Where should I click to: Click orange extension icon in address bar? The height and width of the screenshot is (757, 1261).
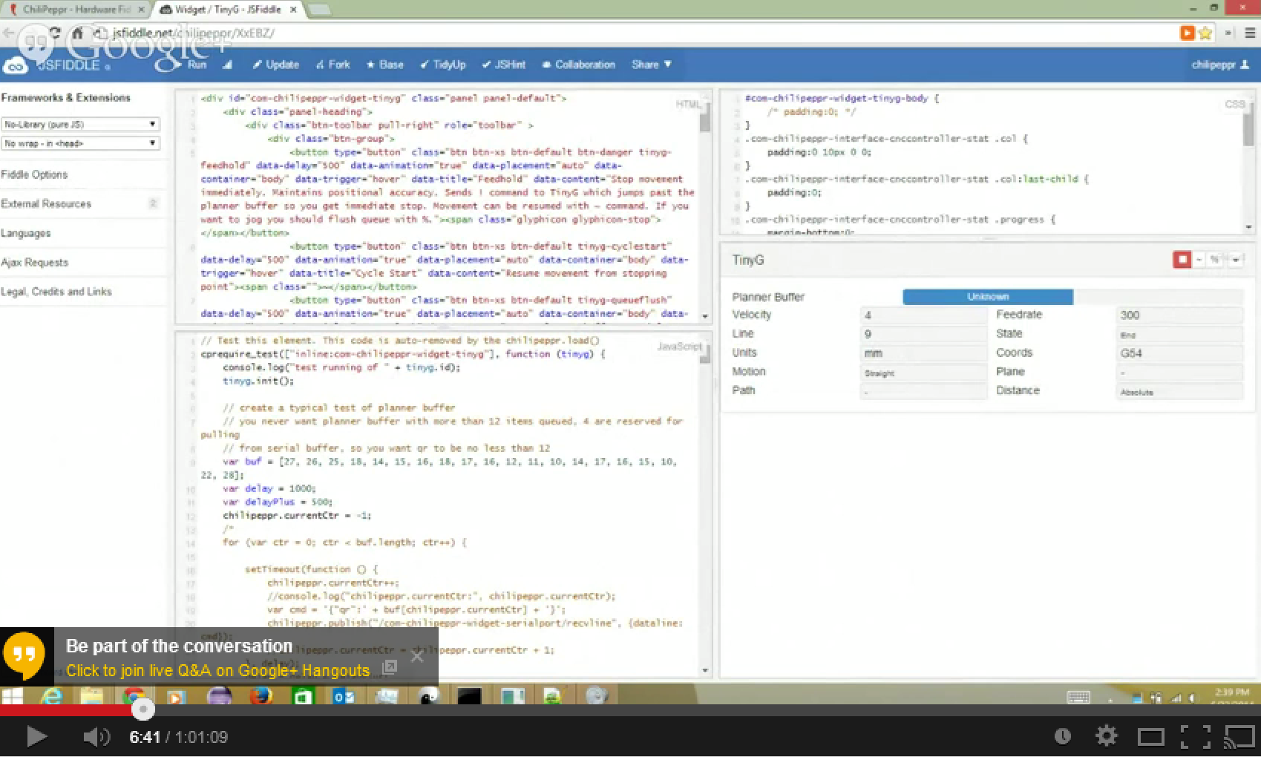1188,33
